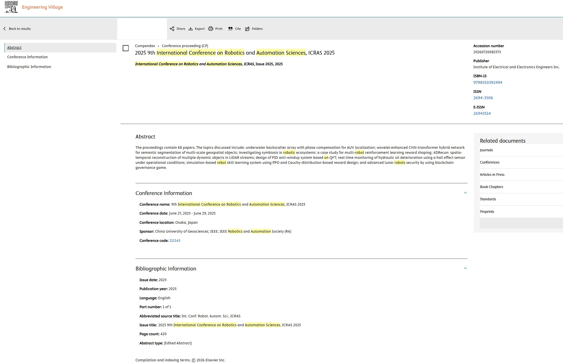Click the Back to results arrow

(4, 29)
